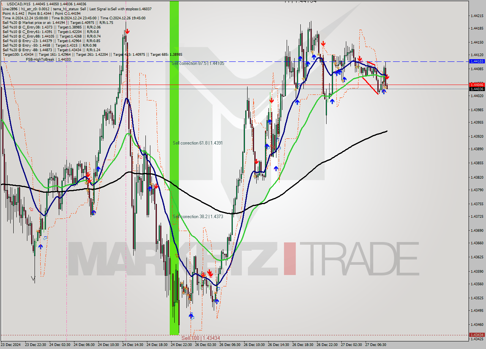
Task: Click the 1.43920 price axis value
Action: click(477, 136)
